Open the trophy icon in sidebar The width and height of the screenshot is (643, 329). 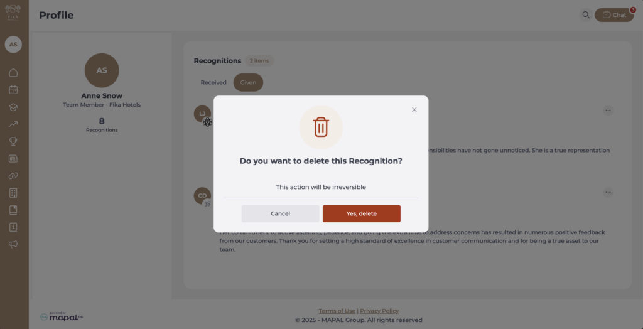pyautogui.click(x=13, y=141)
